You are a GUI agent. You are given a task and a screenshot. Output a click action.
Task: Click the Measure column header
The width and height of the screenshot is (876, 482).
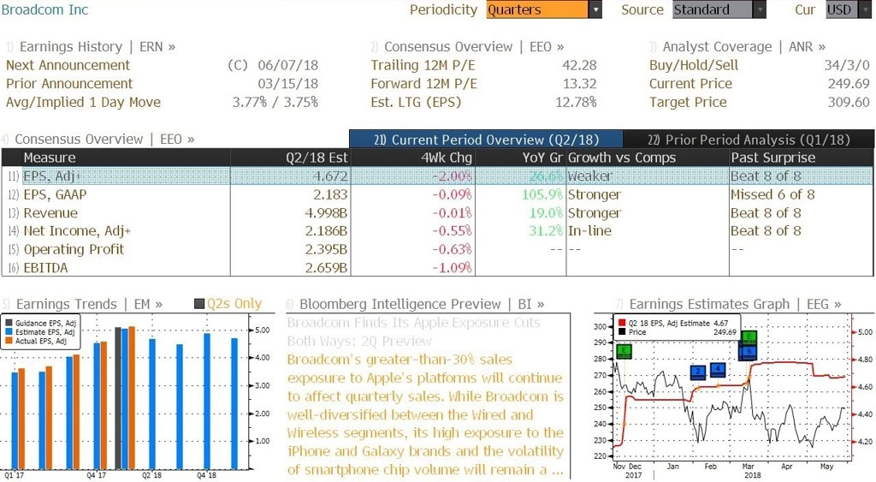126,158
